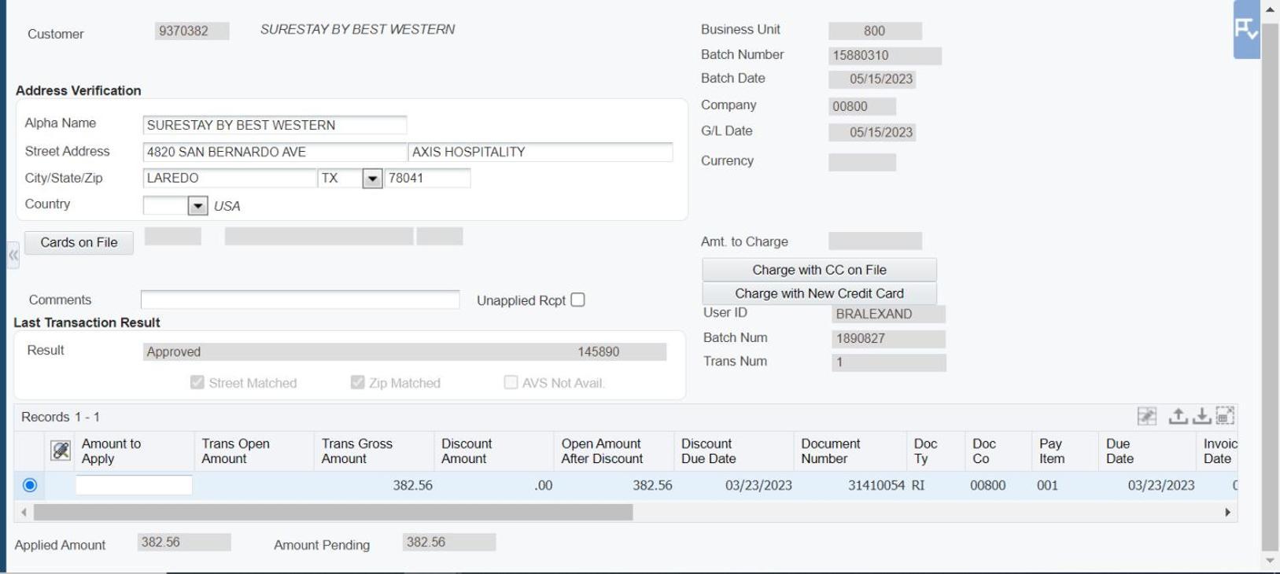Click the Amount Pending value 382.56
1280x574 pixels.
[x=449, y=542]
